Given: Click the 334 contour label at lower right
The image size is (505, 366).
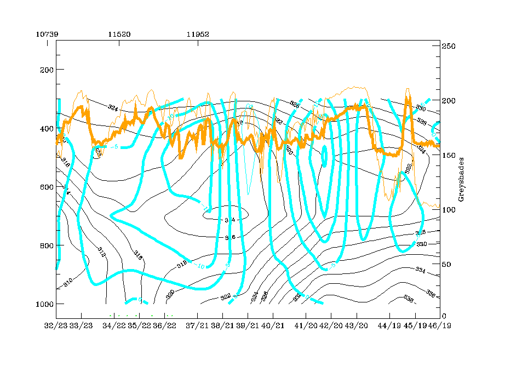Looking at the screenshot, I should coord(421,270).
